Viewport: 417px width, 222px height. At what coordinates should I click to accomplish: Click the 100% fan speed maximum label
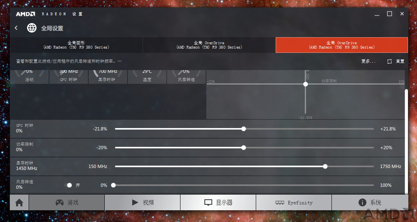[x=386, y=185]
